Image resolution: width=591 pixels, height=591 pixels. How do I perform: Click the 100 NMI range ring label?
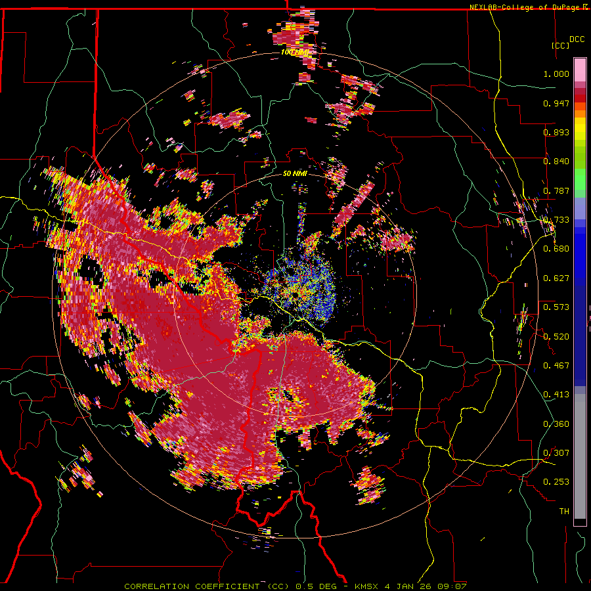295,52
